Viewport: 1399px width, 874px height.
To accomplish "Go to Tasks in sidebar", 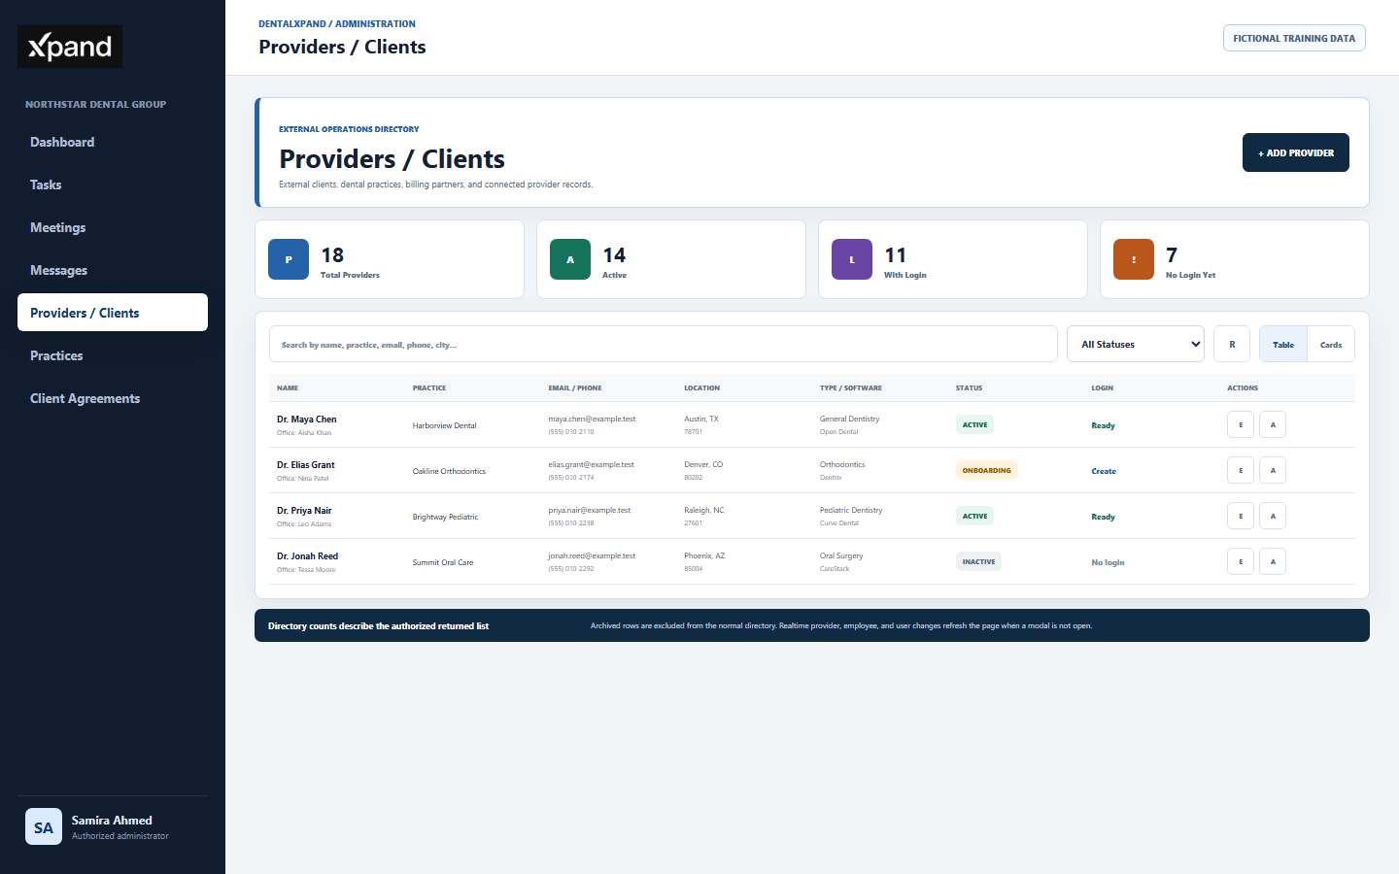I will click(x=113, y=185).
